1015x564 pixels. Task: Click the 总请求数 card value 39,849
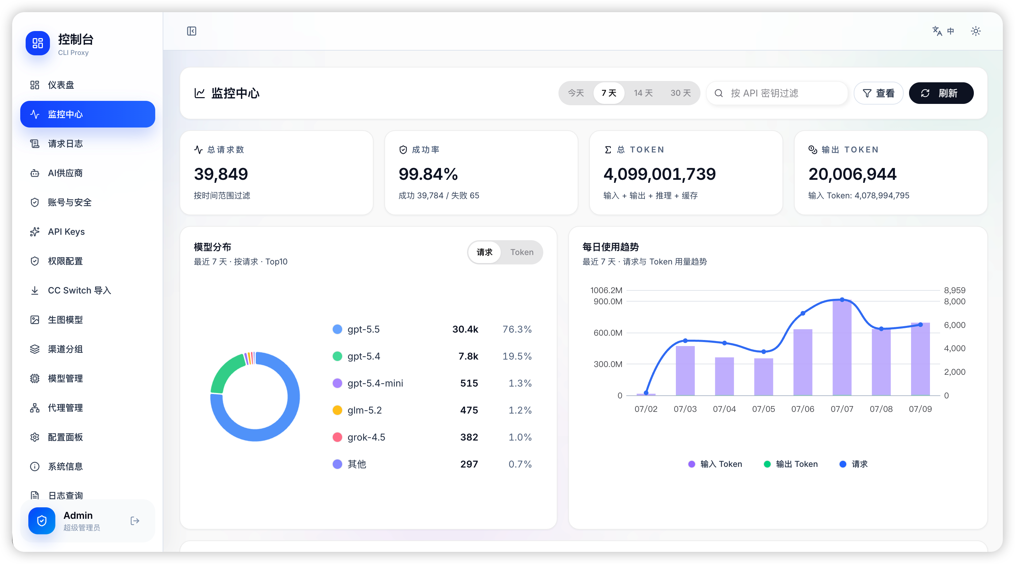[x=221, y=174]
